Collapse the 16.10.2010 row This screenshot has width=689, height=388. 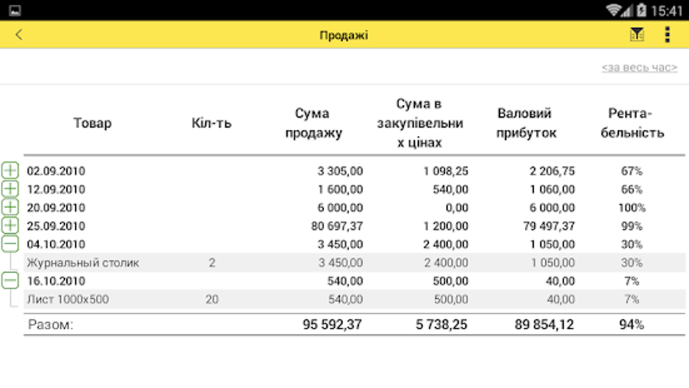pos(10,281)
